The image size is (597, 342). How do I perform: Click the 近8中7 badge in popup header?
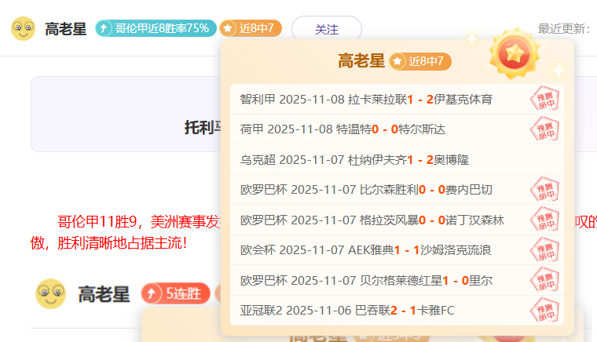pyautogui.click(x=420, y=61)
